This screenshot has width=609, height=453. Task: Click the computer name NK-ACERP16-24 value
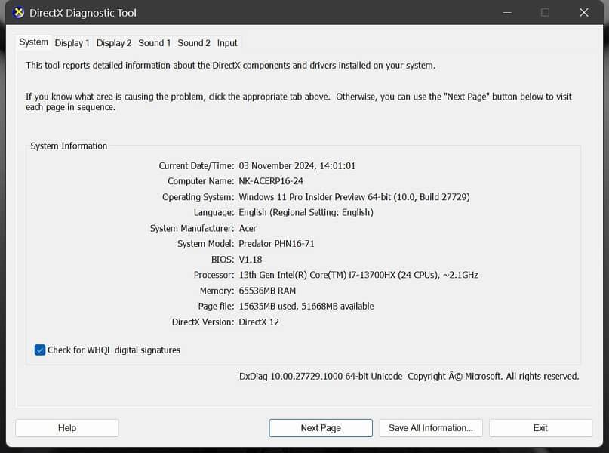point(271,181)
